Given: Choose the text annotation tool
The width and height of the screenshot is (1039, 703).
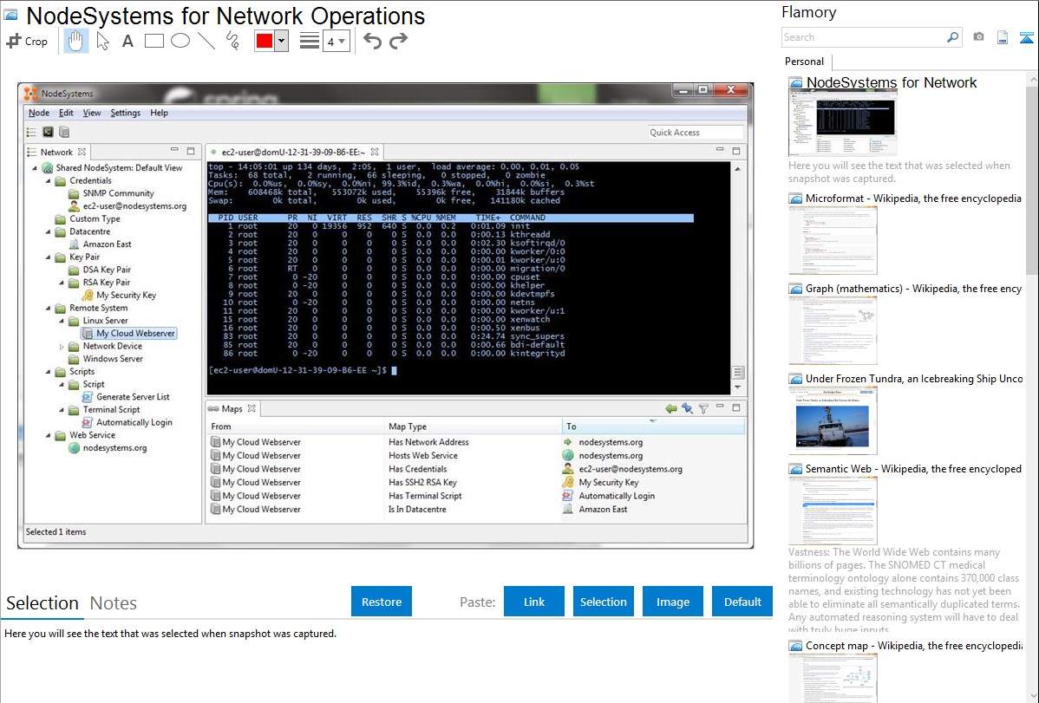Looking at the screenshot, I should pos(127,41).
